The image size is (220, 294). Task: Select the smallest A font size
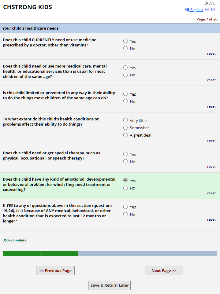(214, 4)
